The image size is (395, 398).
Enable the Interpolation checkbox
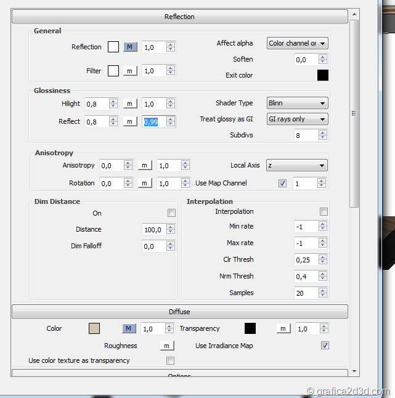pos(324,211)
